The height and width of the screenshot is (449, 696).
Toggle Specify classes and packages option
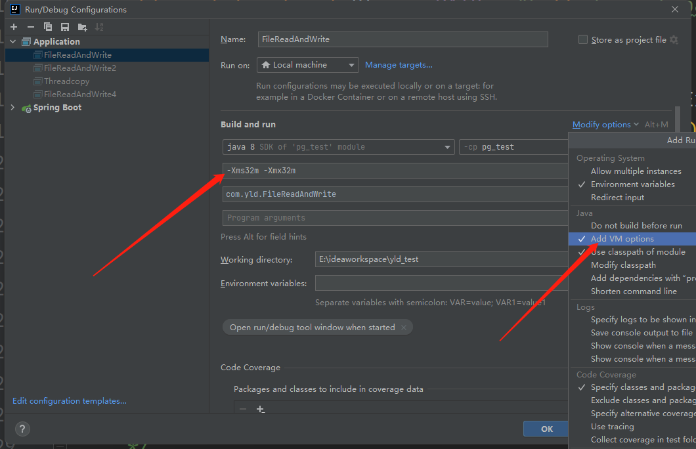pyautogui.click(x=632, y=387)
